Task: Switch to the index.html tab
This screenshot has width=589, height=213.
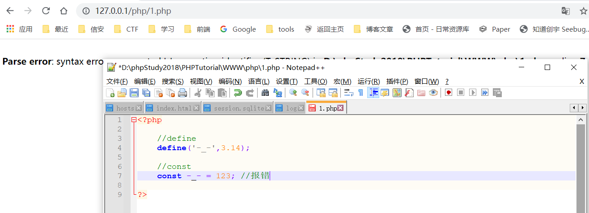Action: pyautogui.click(x=174, y=108)
